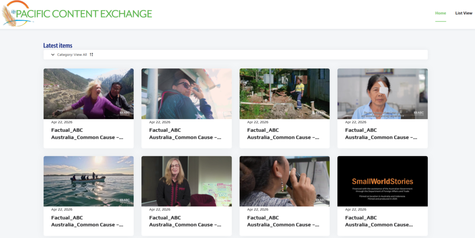475x238 pixels.
Task: Open the SmallWorldStories black thumbnail
Action: pyautogui.click(x=383, y=181)
